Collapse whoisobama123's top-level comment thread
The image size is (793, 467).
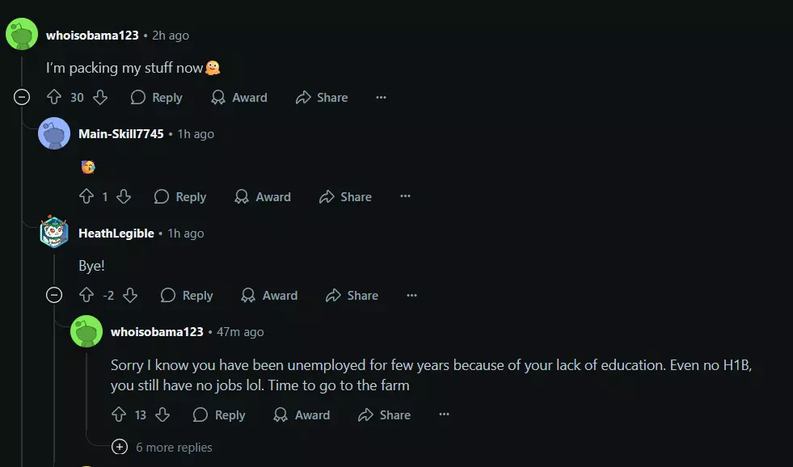point(22,98)
